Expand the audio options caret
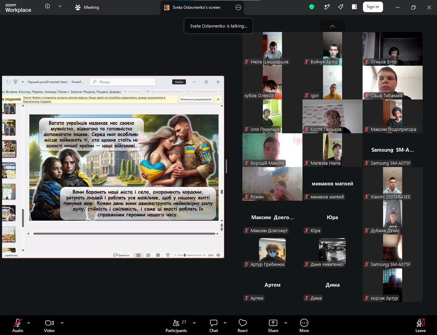This screenshot has width=437, height=335. [x=29, y=323]
